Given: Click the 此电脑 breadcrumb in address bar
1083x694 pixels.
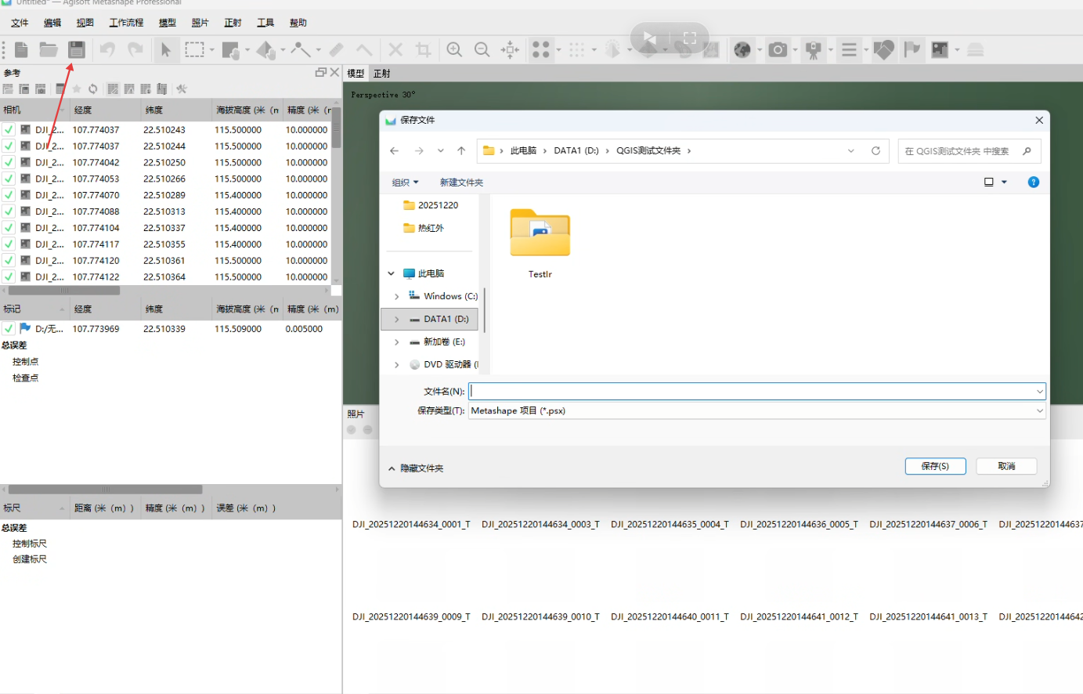Looking at the screenshot, I should point(523,151).
